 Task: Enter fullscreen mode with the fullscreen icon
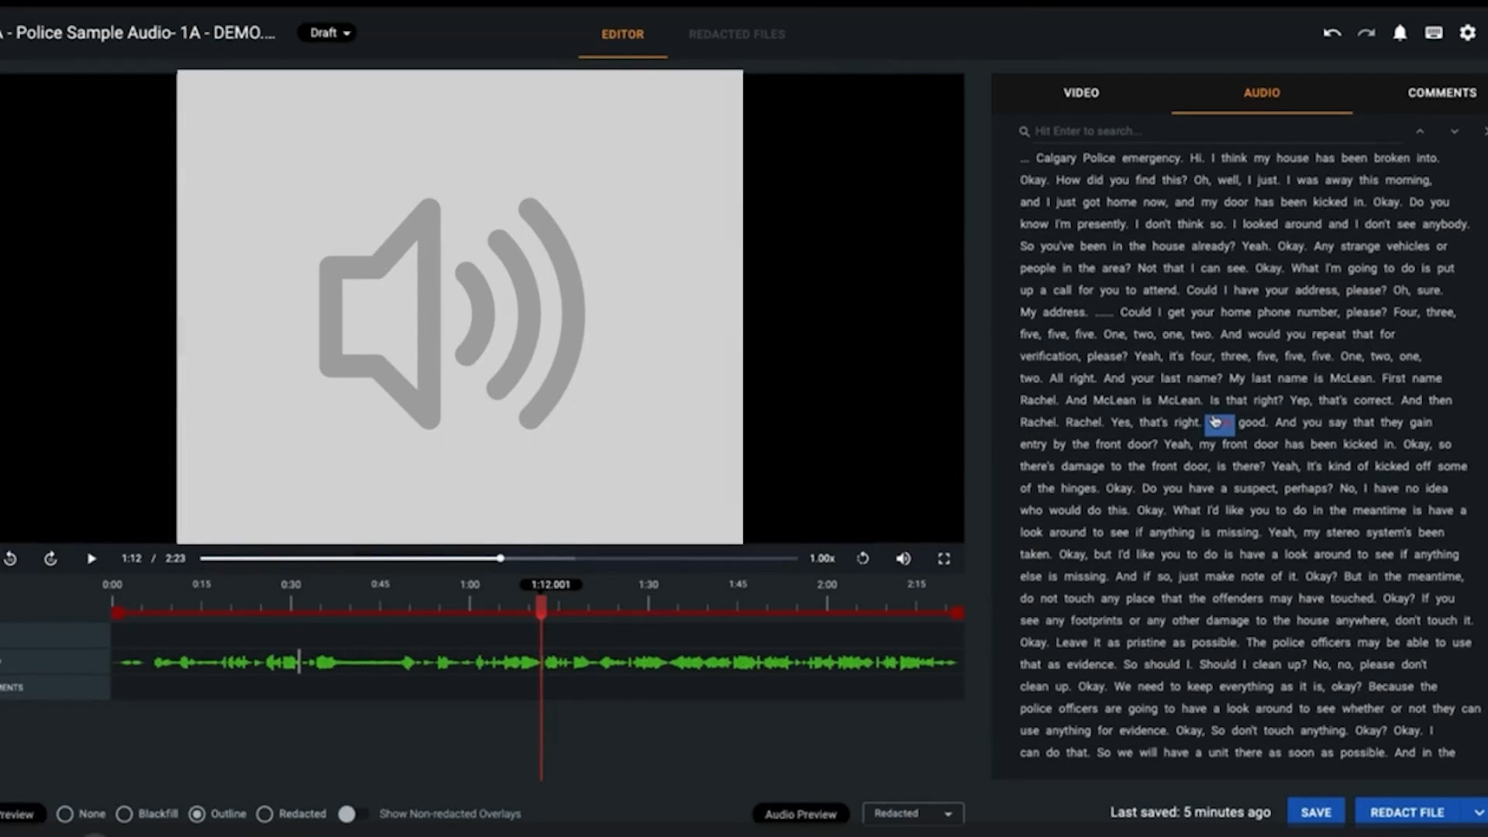point(943,559)
